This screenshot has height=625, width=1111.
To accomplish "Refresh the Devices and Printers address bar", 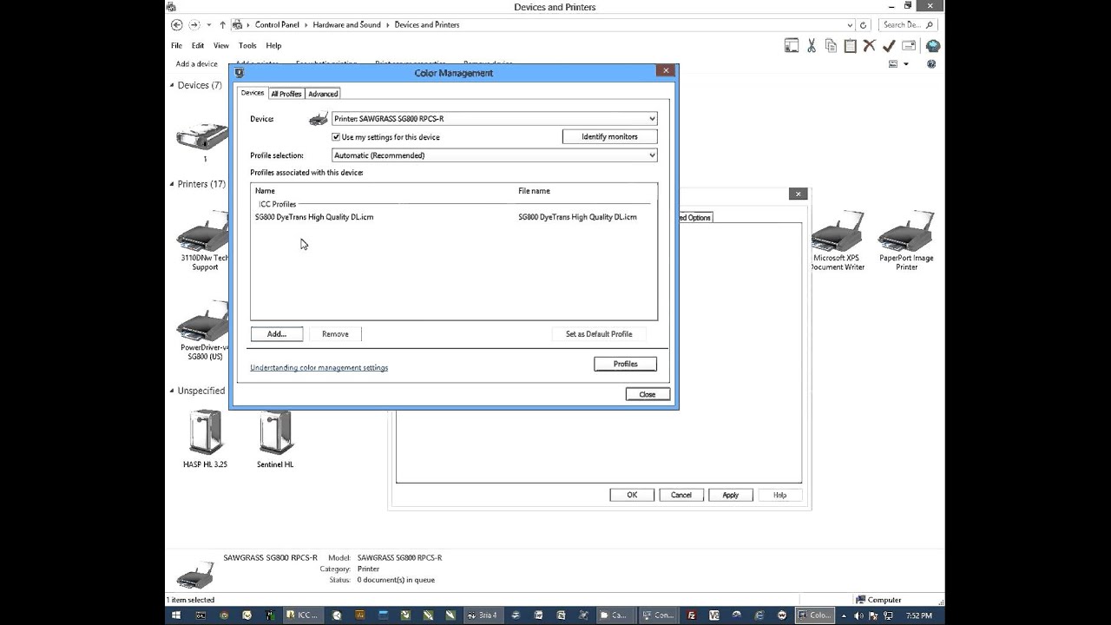I will click(863, 25).
